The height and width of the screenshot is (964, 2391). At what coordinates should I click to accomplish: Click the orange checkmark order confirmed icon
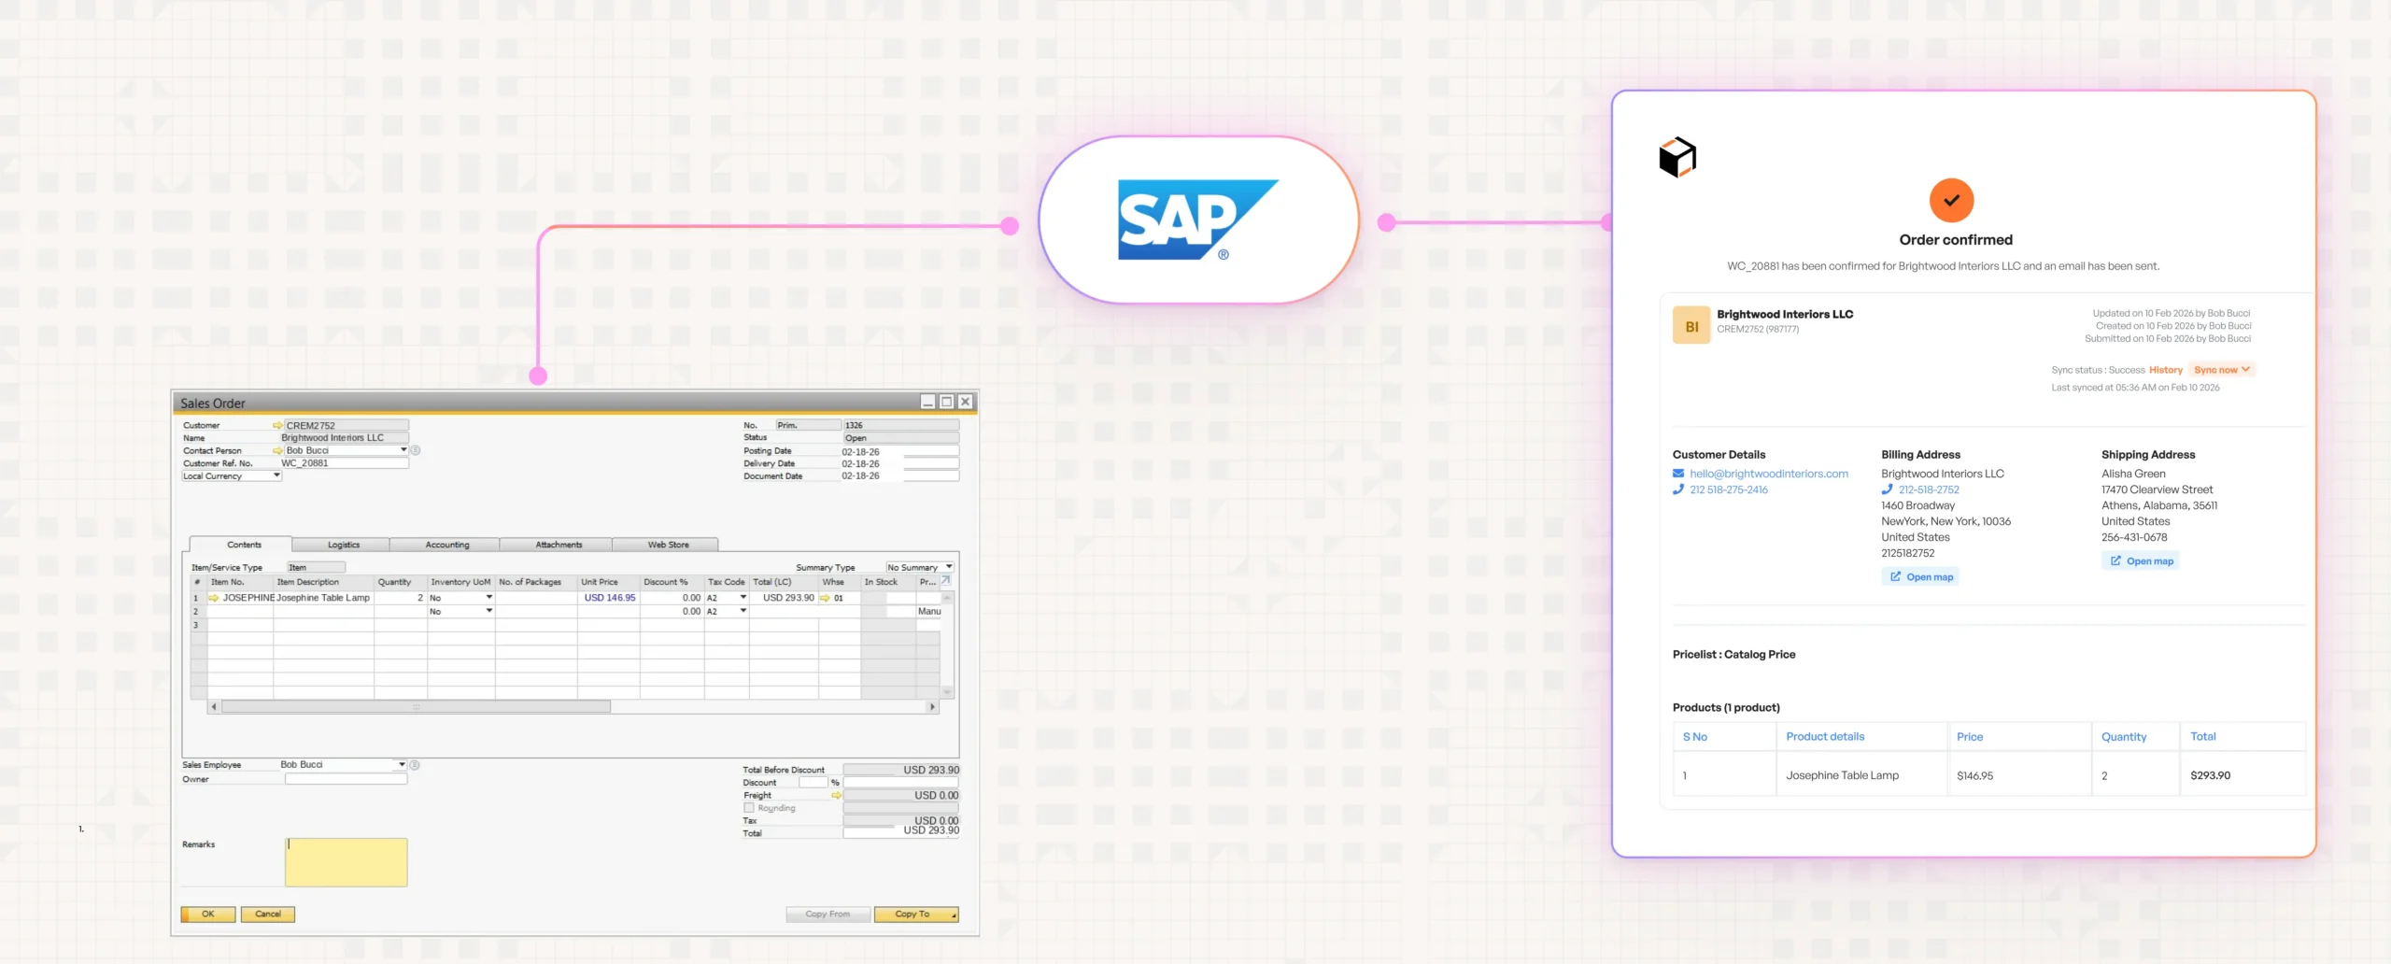tap(1952, 200)
